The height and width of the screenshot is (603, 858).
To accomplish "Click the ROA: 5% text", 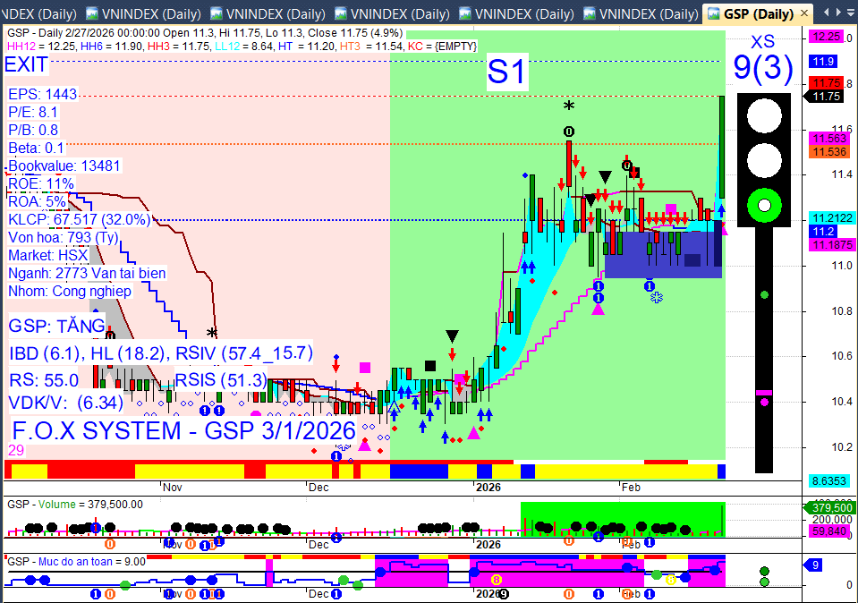I will pos(38,202).
